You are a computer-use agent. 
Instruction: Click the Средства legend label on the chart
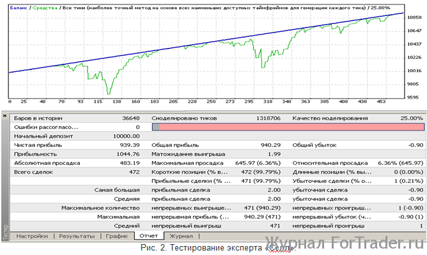click(x=45, y=8)
